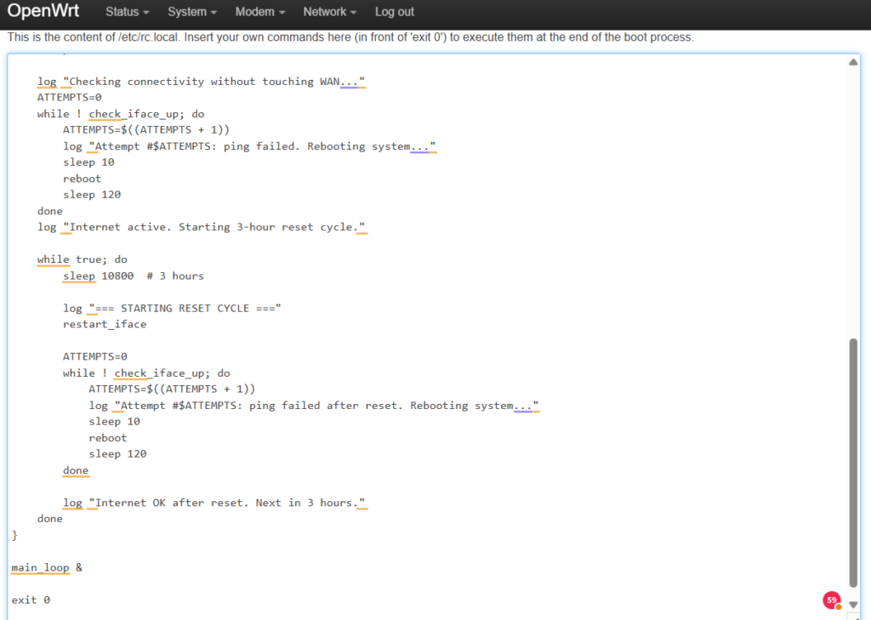Place cursor on 'while true; do' line
Screen dimensions: 871x620
point(82,259)
